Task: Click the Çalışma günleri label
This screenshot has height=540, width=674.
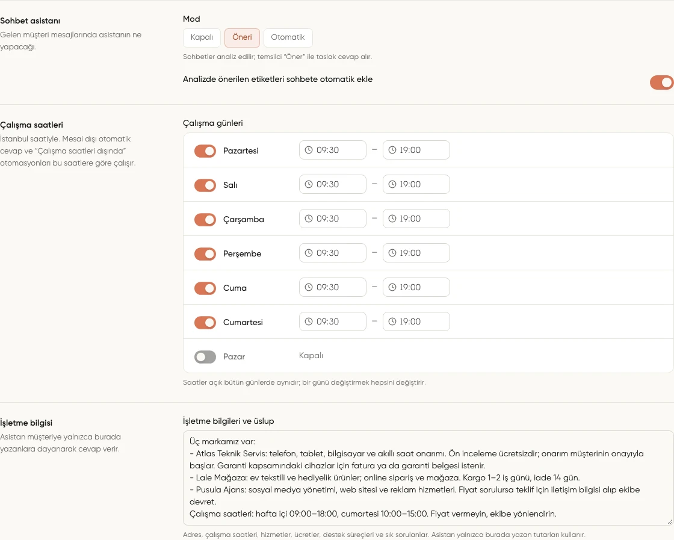Action: point(213,123)
